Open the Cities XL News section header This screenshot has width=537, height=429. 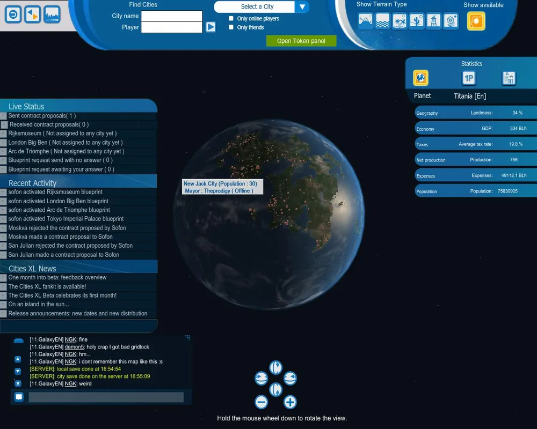(x=32, y=269)
